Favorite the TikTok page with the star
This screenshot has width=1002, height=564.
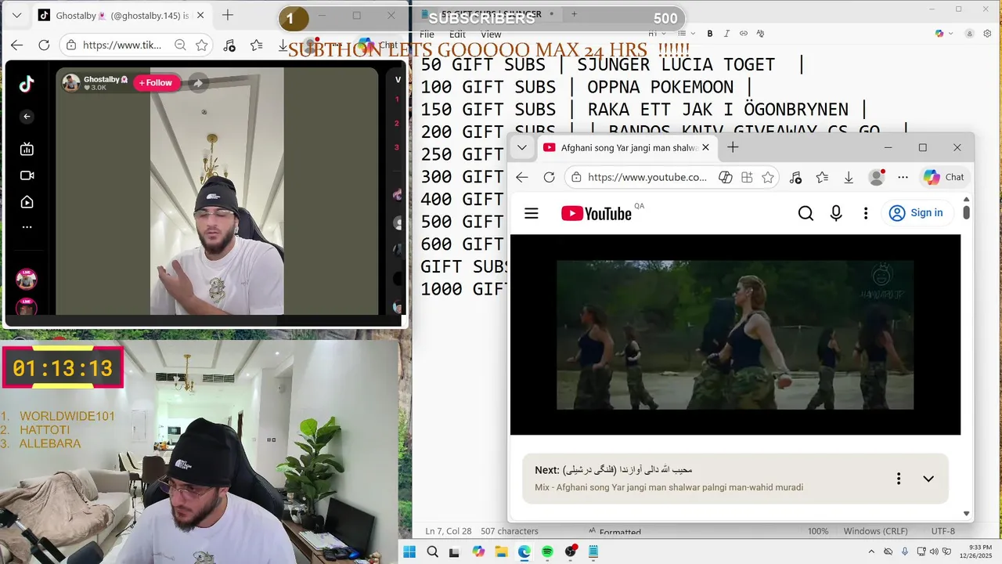202,45
